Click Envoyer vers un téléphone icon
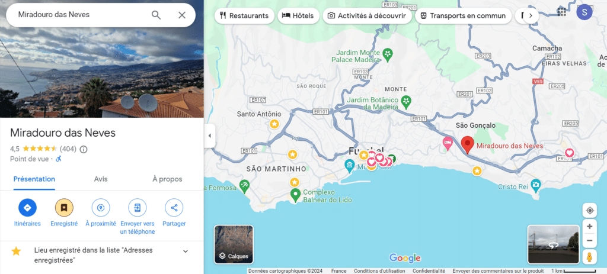This screenshot has height=274, width=607. (x=138, y=208)
